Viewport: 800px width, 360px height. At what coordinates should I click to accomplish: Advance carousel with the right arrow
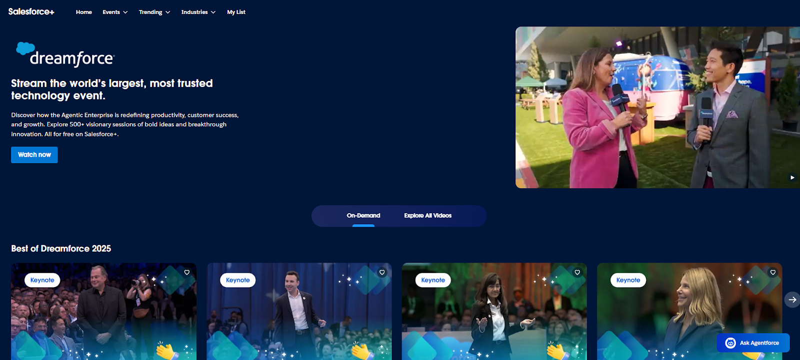click(x=792, y=300)
